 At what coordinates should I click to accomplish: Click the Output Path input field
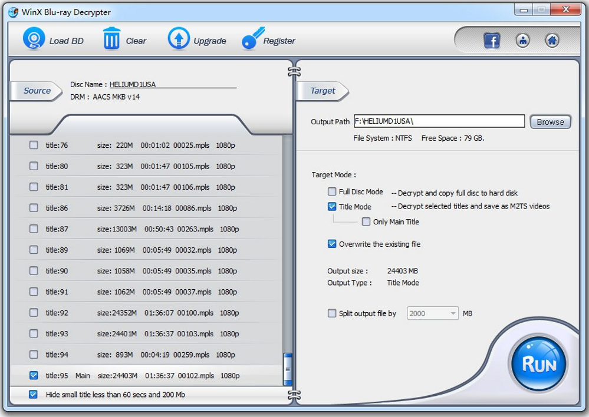point(439,121)
